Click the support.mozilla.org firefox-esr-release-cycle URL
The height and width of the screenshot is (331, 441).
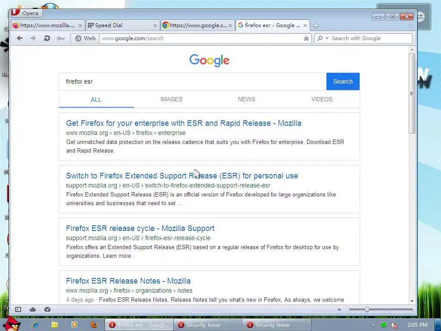pyautogui.click(x=138, y=238)
